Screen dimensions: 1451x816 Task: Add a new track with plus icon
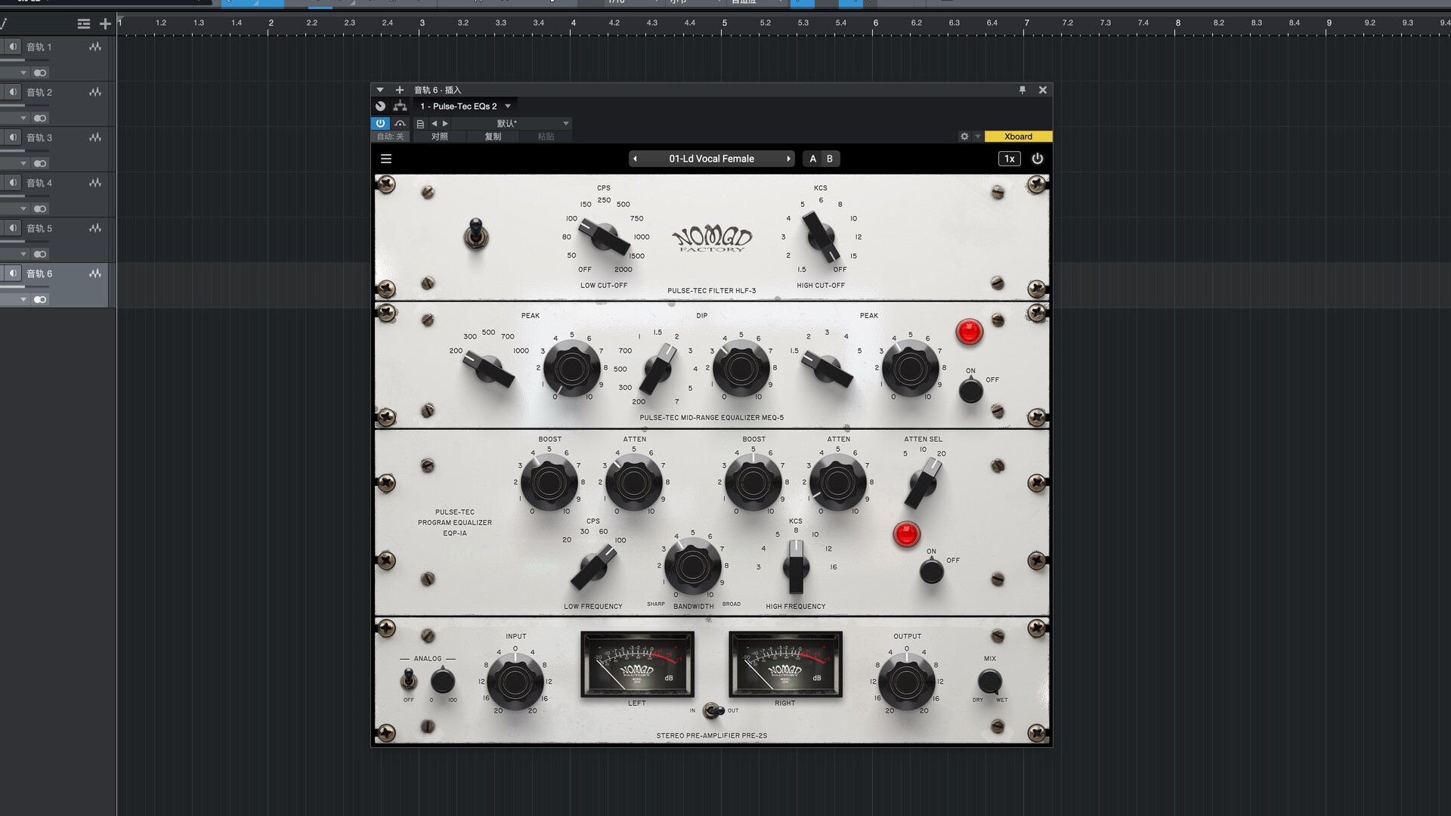(x=105, y=24)
